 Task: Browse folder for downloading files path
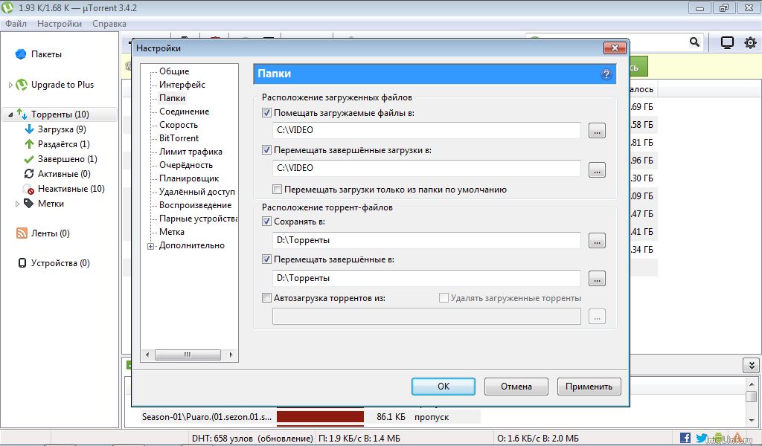[x=597, y=131]
